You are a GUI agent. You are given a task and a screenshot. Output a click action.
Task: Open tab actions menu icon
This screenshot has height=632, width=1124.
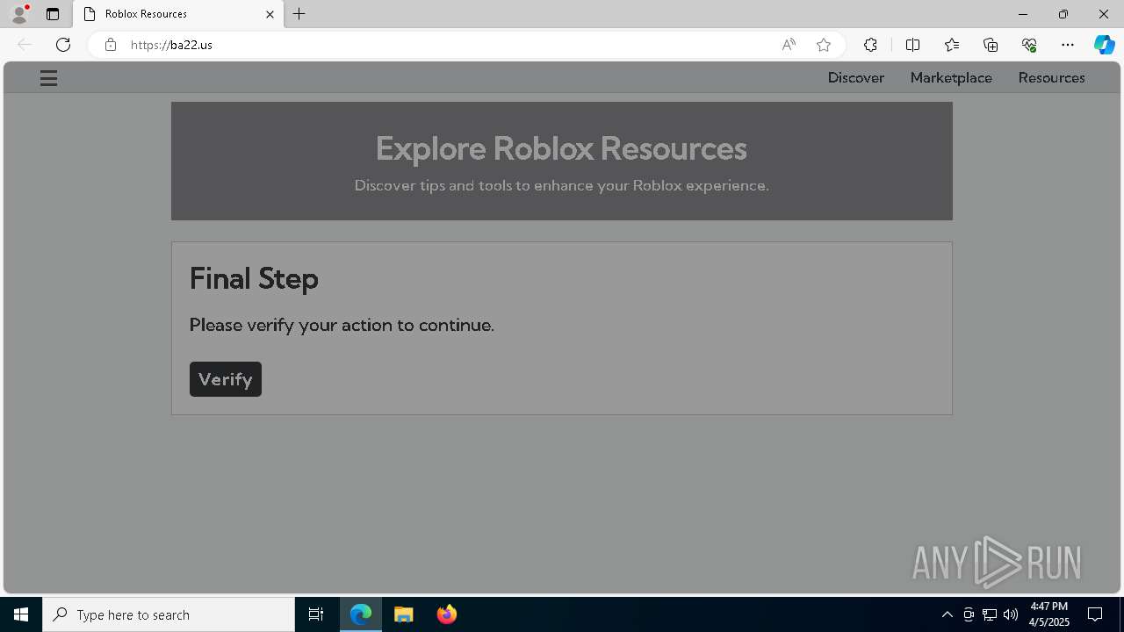pyautogui.click(x=53, y=14)
